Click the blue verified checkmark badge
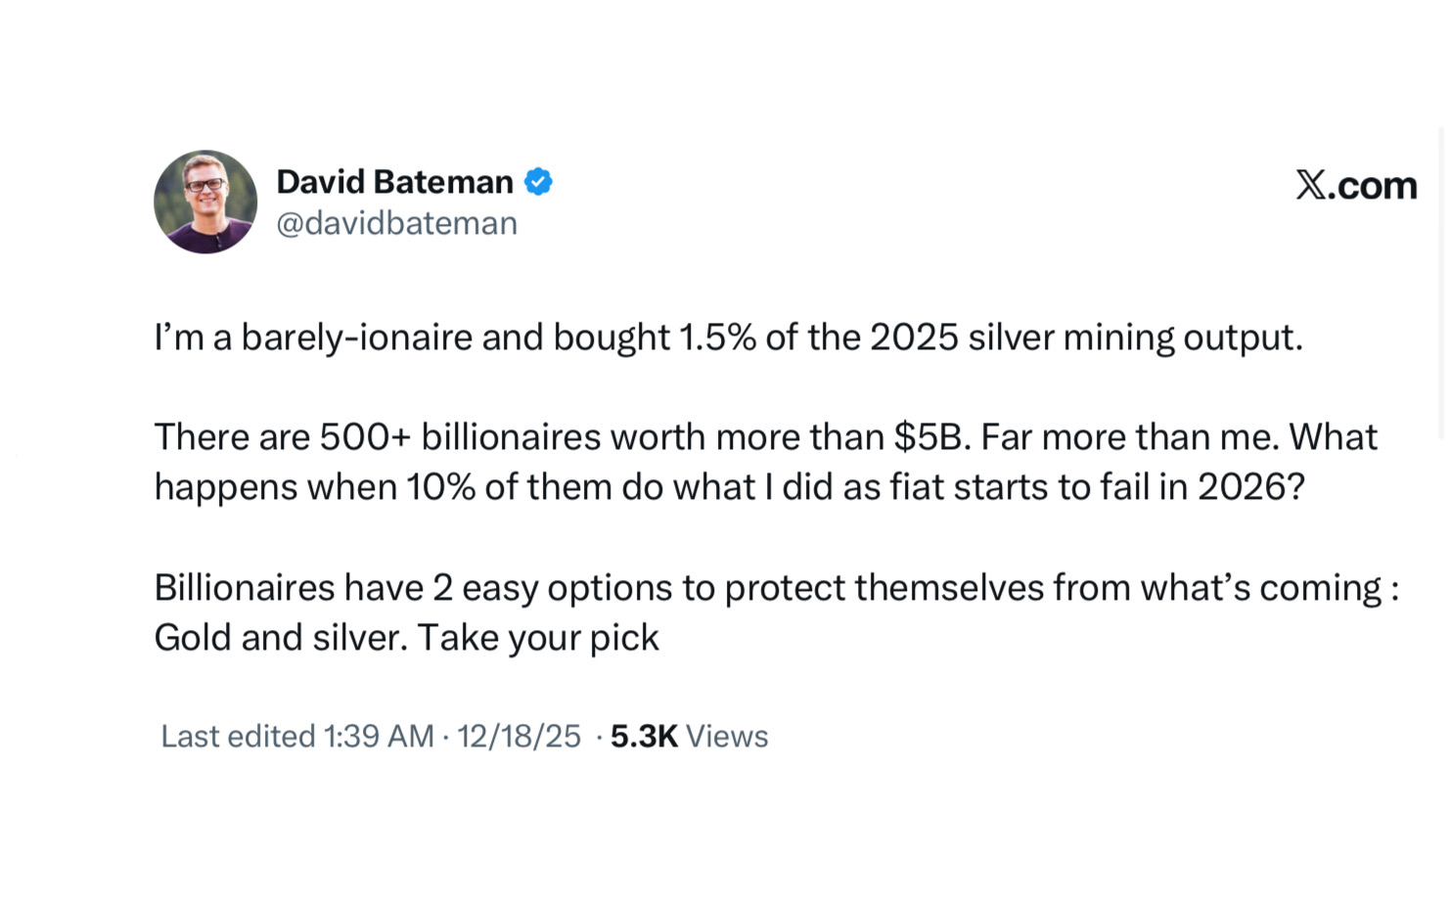 pos(538,182)
